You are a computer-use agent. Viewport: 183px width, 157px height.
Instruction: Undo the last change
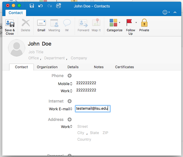point(40,6)
